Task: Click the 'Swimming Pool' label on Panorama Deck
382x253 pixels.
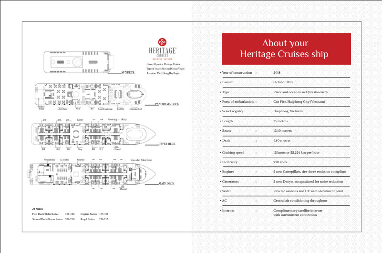Action: click(x=135, y=109)
